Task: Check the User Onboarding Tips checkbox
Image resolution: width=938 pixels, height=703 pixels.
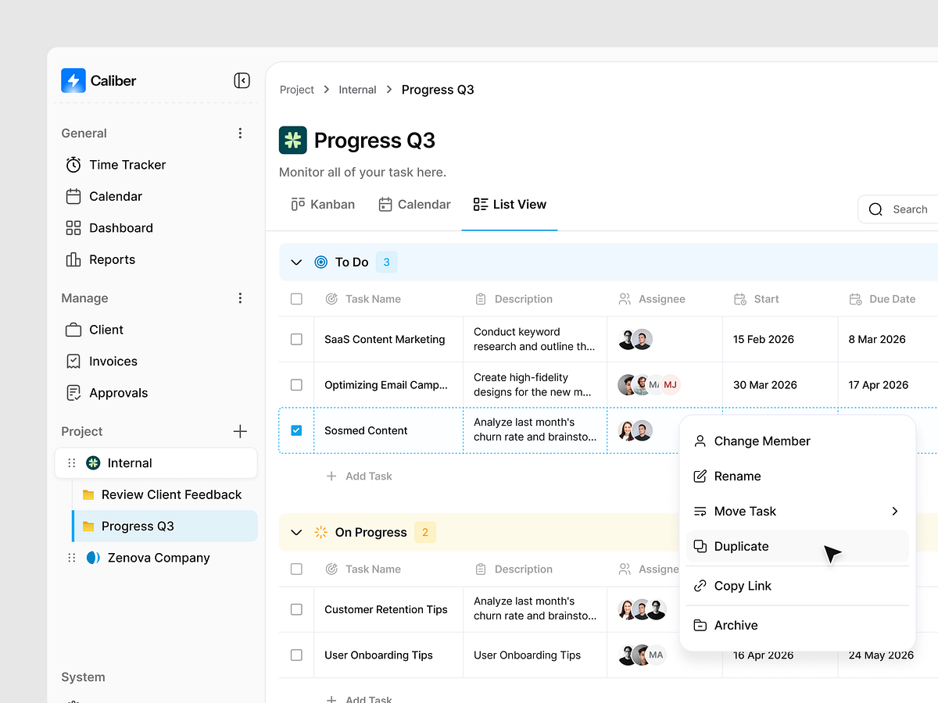Action: (x=296, y=655)
